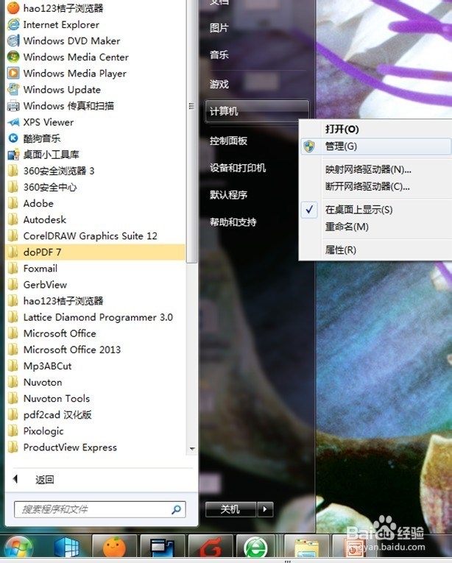
Task: Expand CorelDRAW Graphics Suite 12 folder
Action: (x=96, y=236)
